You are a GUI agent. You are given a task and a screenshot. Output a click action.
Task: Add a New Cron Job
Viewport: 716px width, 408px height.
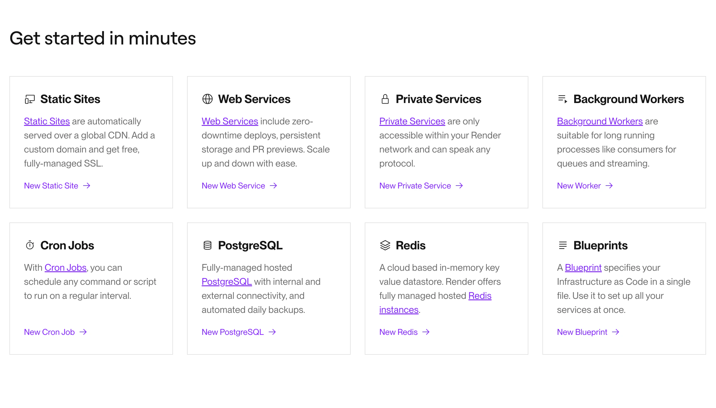[x=56, y=332]
